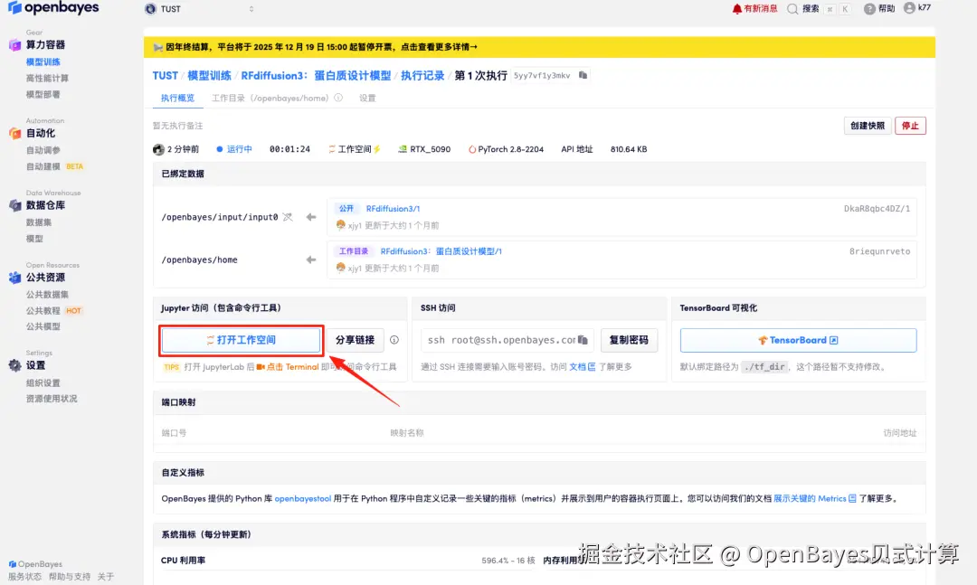
Task: Open the RFdiffusion3/1 dataset link
Action: [x=393, y=209]
